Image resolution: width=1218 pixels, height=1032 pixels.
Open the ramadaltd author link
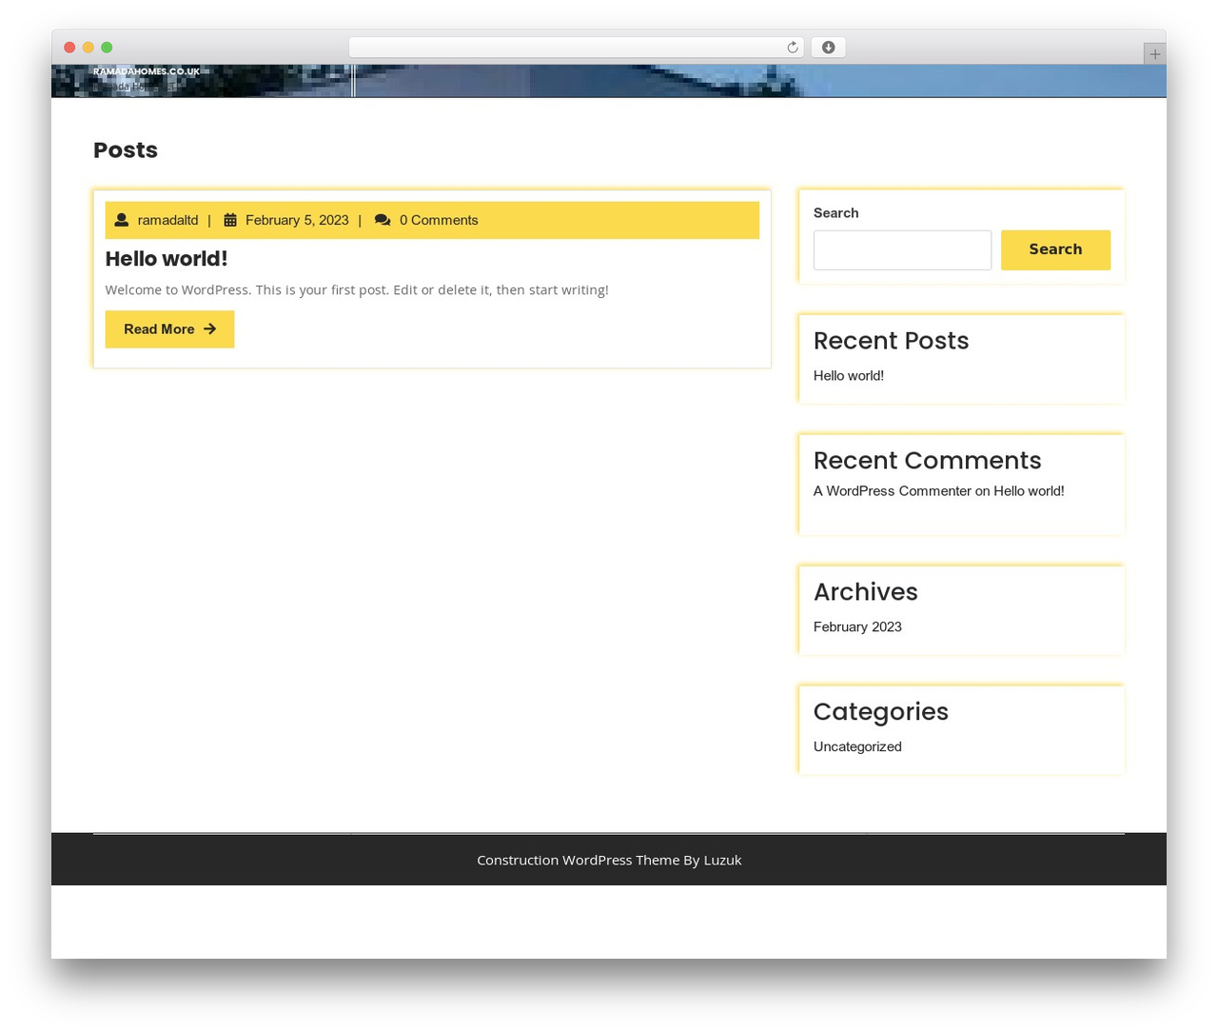tap(167, 220)
